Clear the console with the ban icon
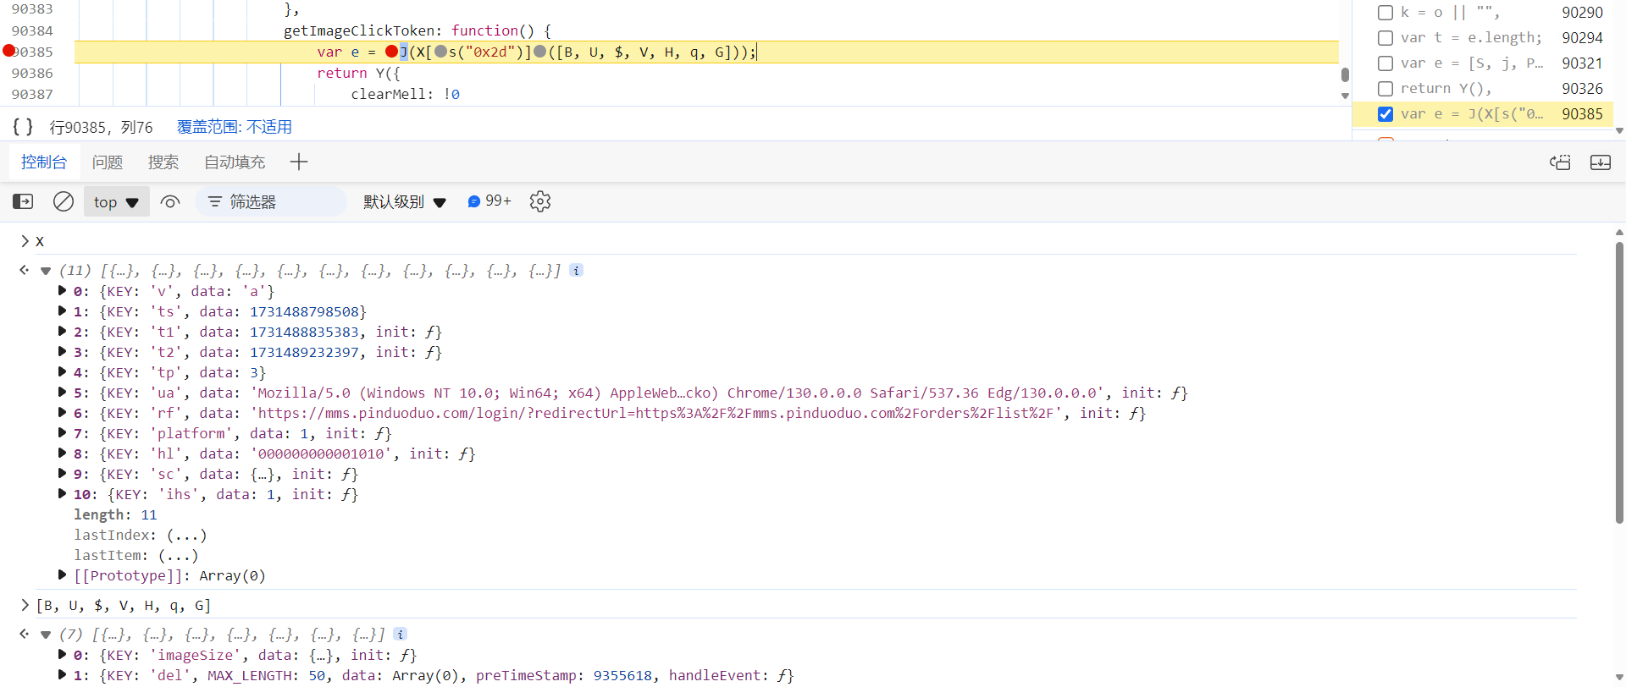1626x687 pixels. 64,201
